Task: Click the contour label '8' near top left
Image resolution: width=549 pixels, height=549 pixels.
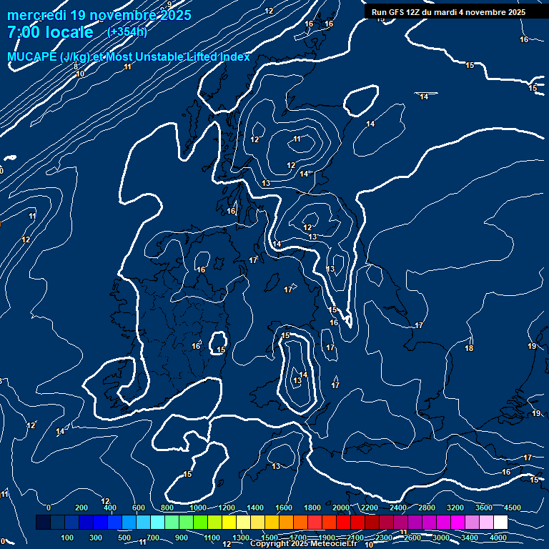Action: [76, 66]
